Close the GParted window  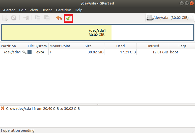click(x=192, y=3)
